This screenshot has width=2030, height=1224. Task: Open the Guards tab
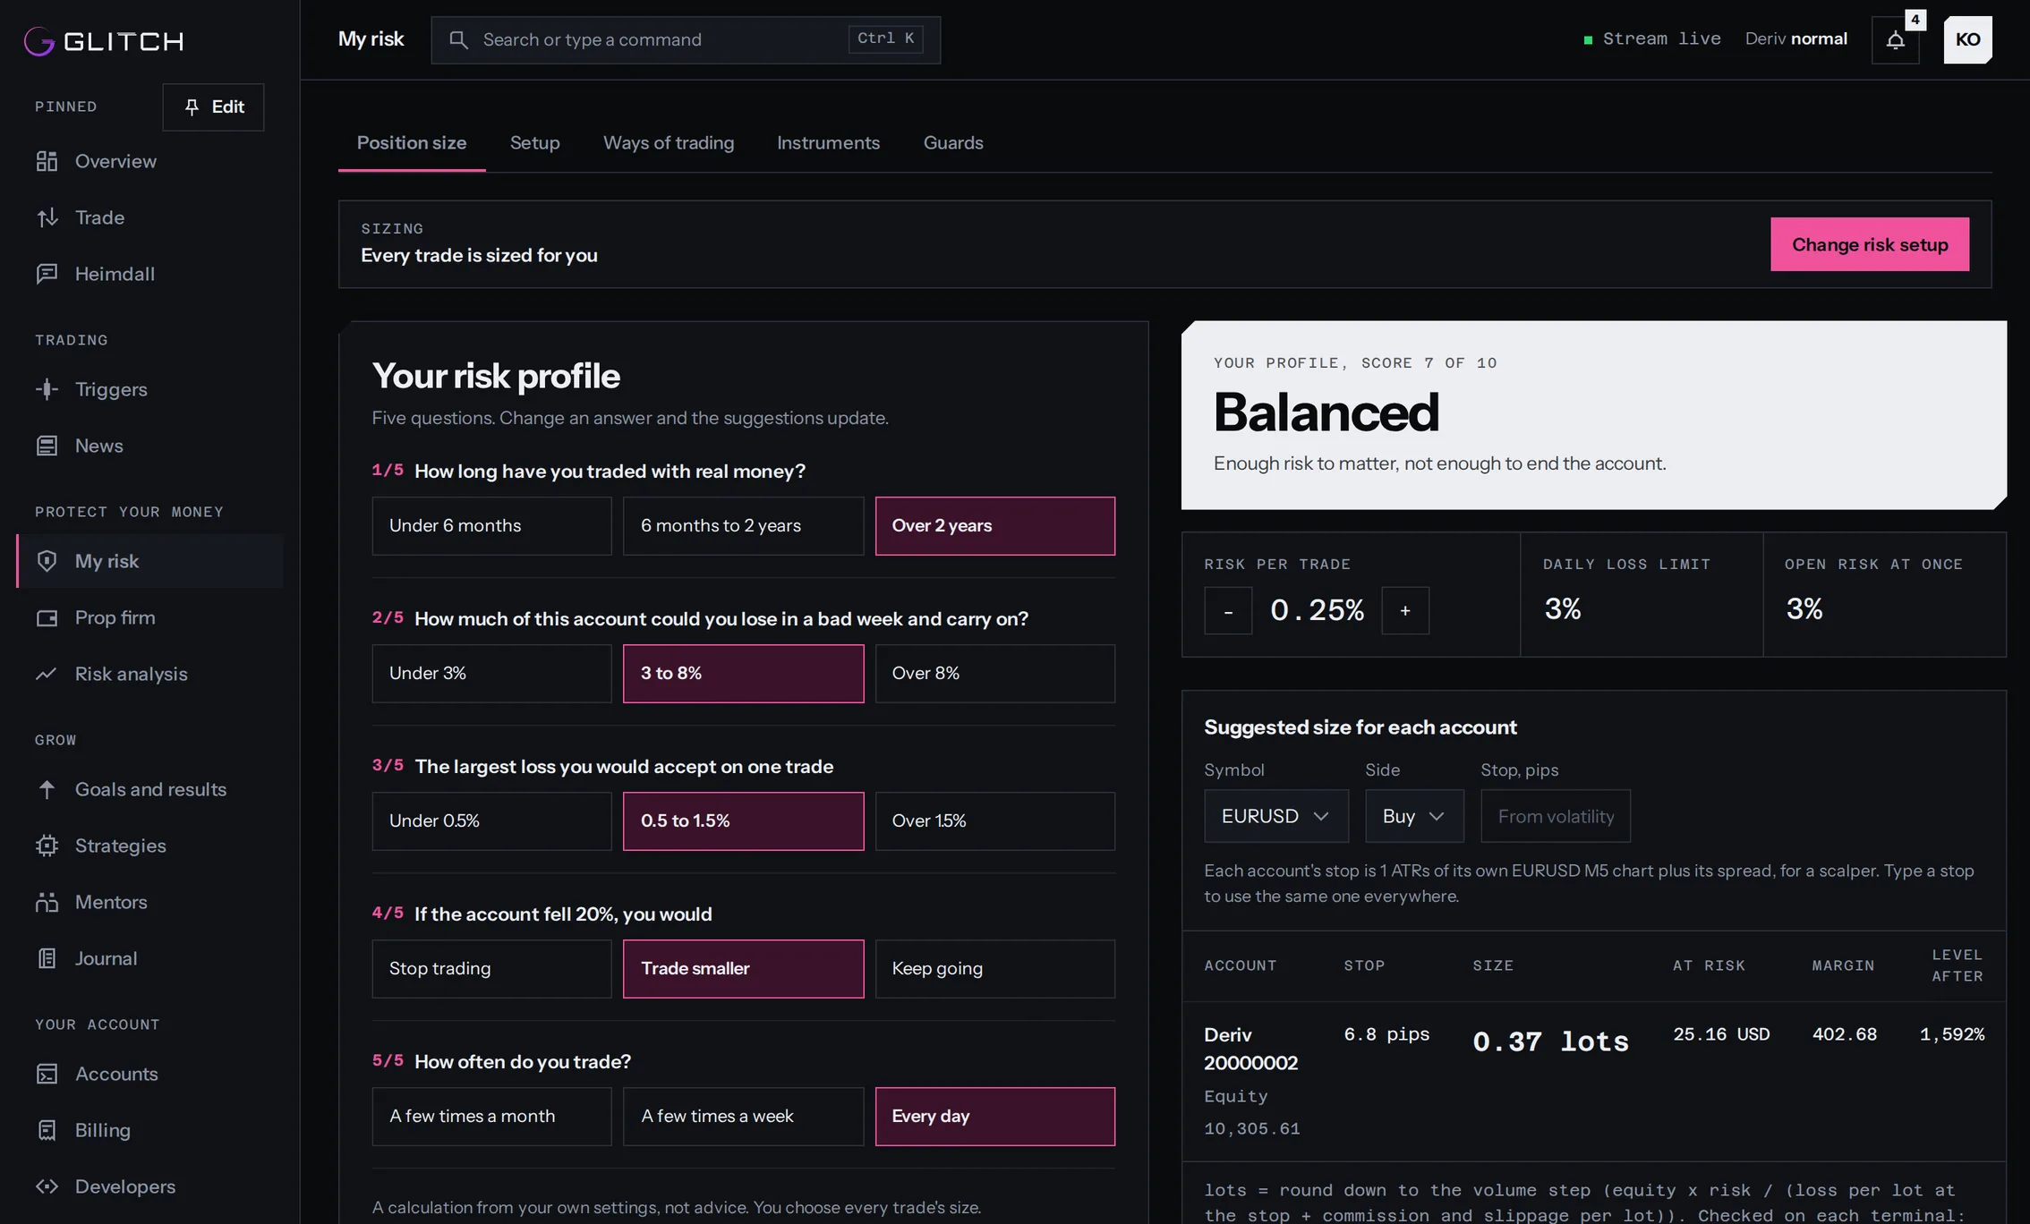(x=953, y=143)
